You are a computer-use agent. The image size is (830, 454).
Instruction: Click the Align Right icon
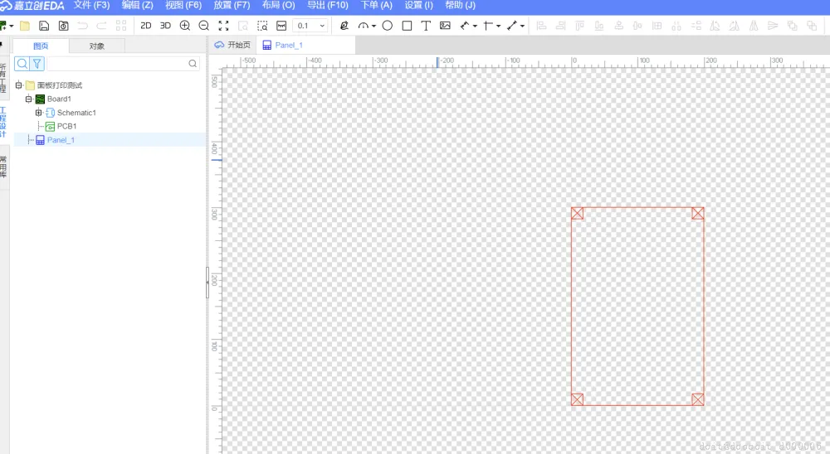click(560, 26)
